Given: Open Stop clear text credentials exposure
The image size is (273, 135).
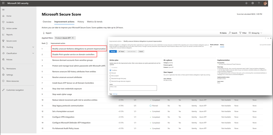Looking at the screenshot, I should pos(67,89).
